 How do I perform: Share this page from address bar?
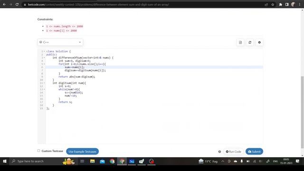click(266, 4)
